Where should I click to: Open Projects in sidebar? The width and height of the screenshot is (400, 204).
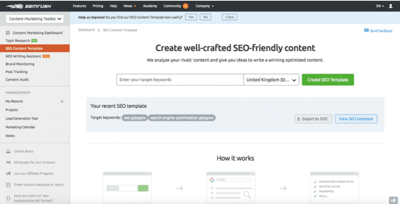tap(12, 110)
